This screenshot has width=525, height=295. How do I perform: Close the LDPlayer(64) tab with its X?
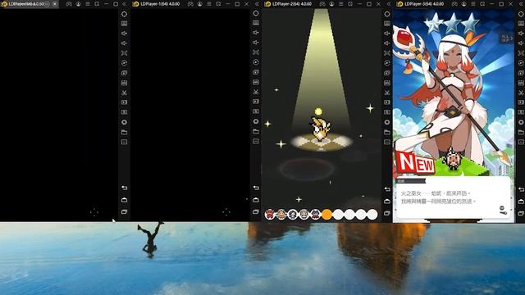coord(55,4)
